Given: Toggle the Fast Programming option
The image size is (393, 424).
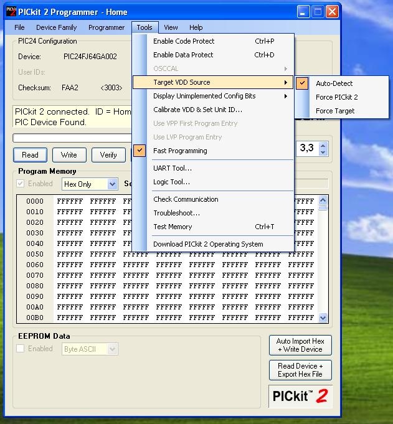Looking at the screenshot, I should [x=213, y=151].
